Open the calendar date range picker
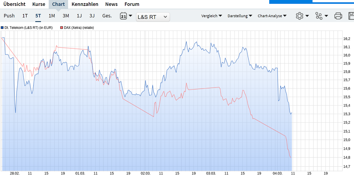 point(123,16)
